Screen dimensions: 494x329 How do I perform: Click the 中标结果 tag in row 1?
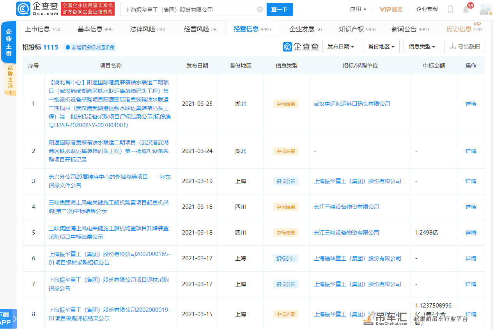286,104
